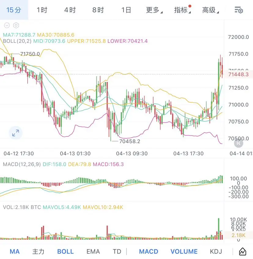This screenshot has width=253, height=259.
Task: Switch to the 1日 timeframe
Action: [x=126, y=10]
